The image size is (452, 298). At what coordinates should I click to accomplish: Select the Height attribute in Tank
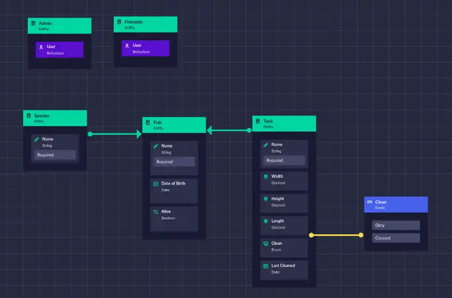[284, 202]
